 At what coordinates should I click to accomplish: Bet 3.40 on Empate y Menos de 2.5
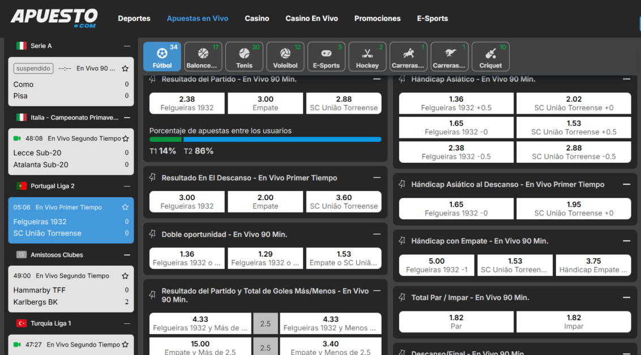tap(331, 347)
